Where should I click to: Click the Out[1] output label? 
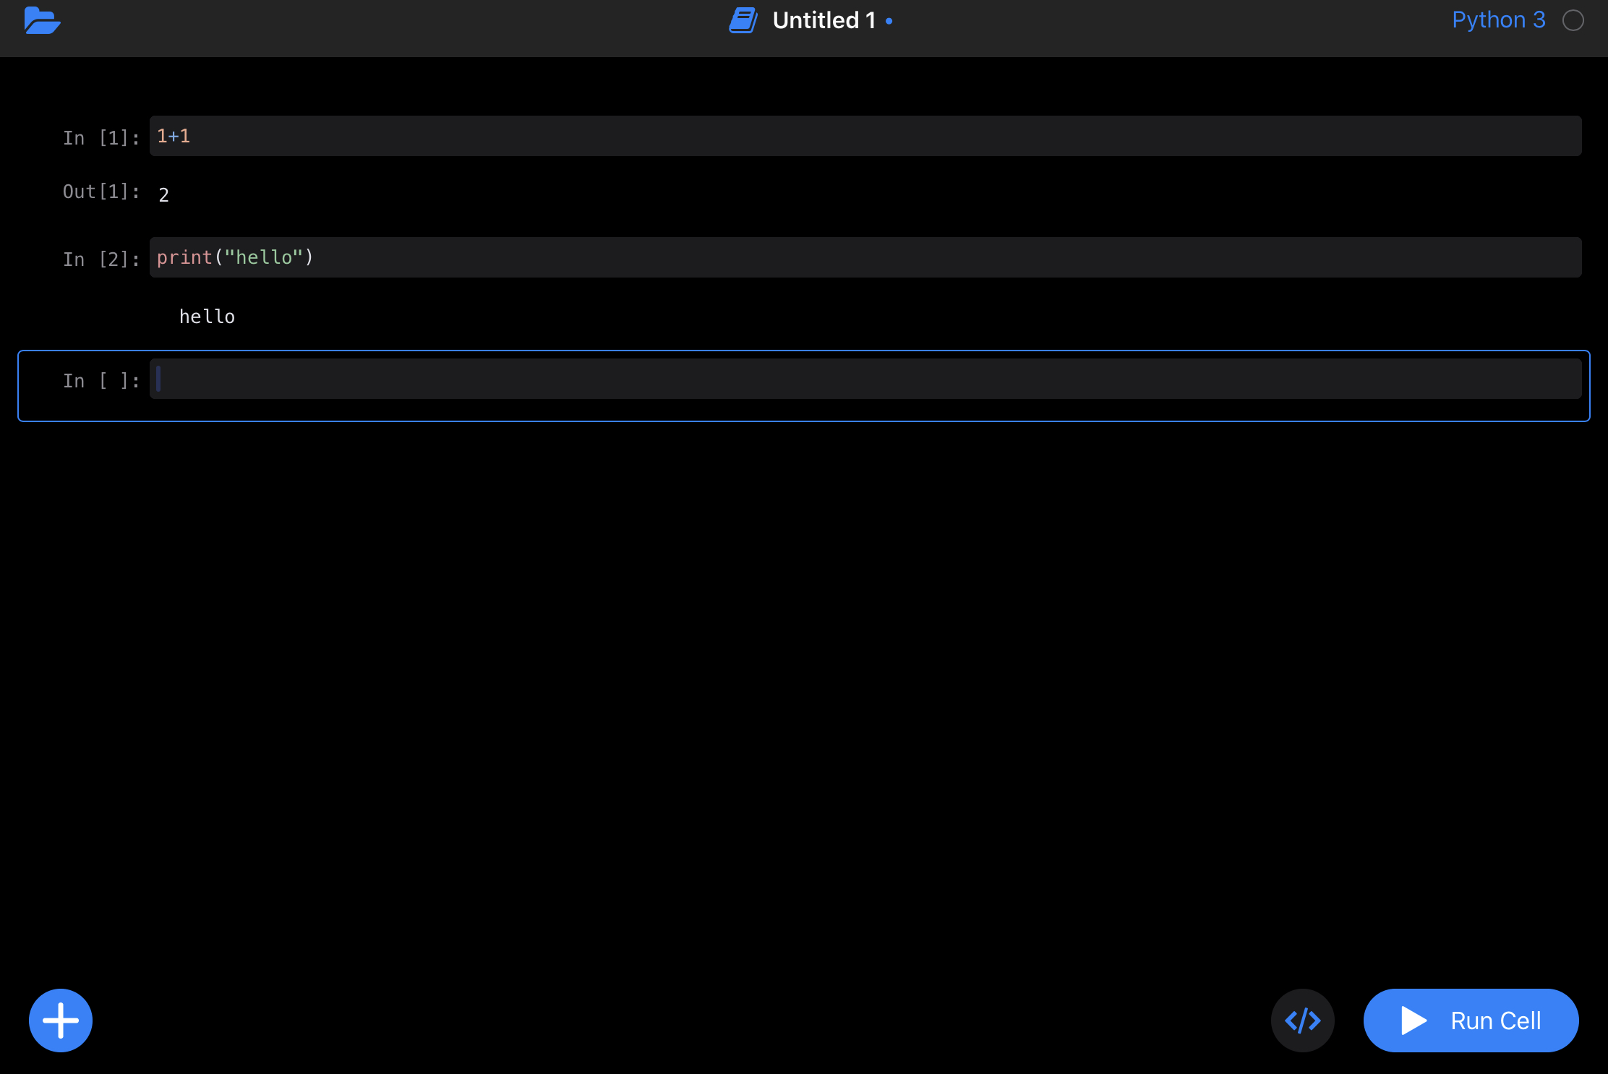(100, 192)
